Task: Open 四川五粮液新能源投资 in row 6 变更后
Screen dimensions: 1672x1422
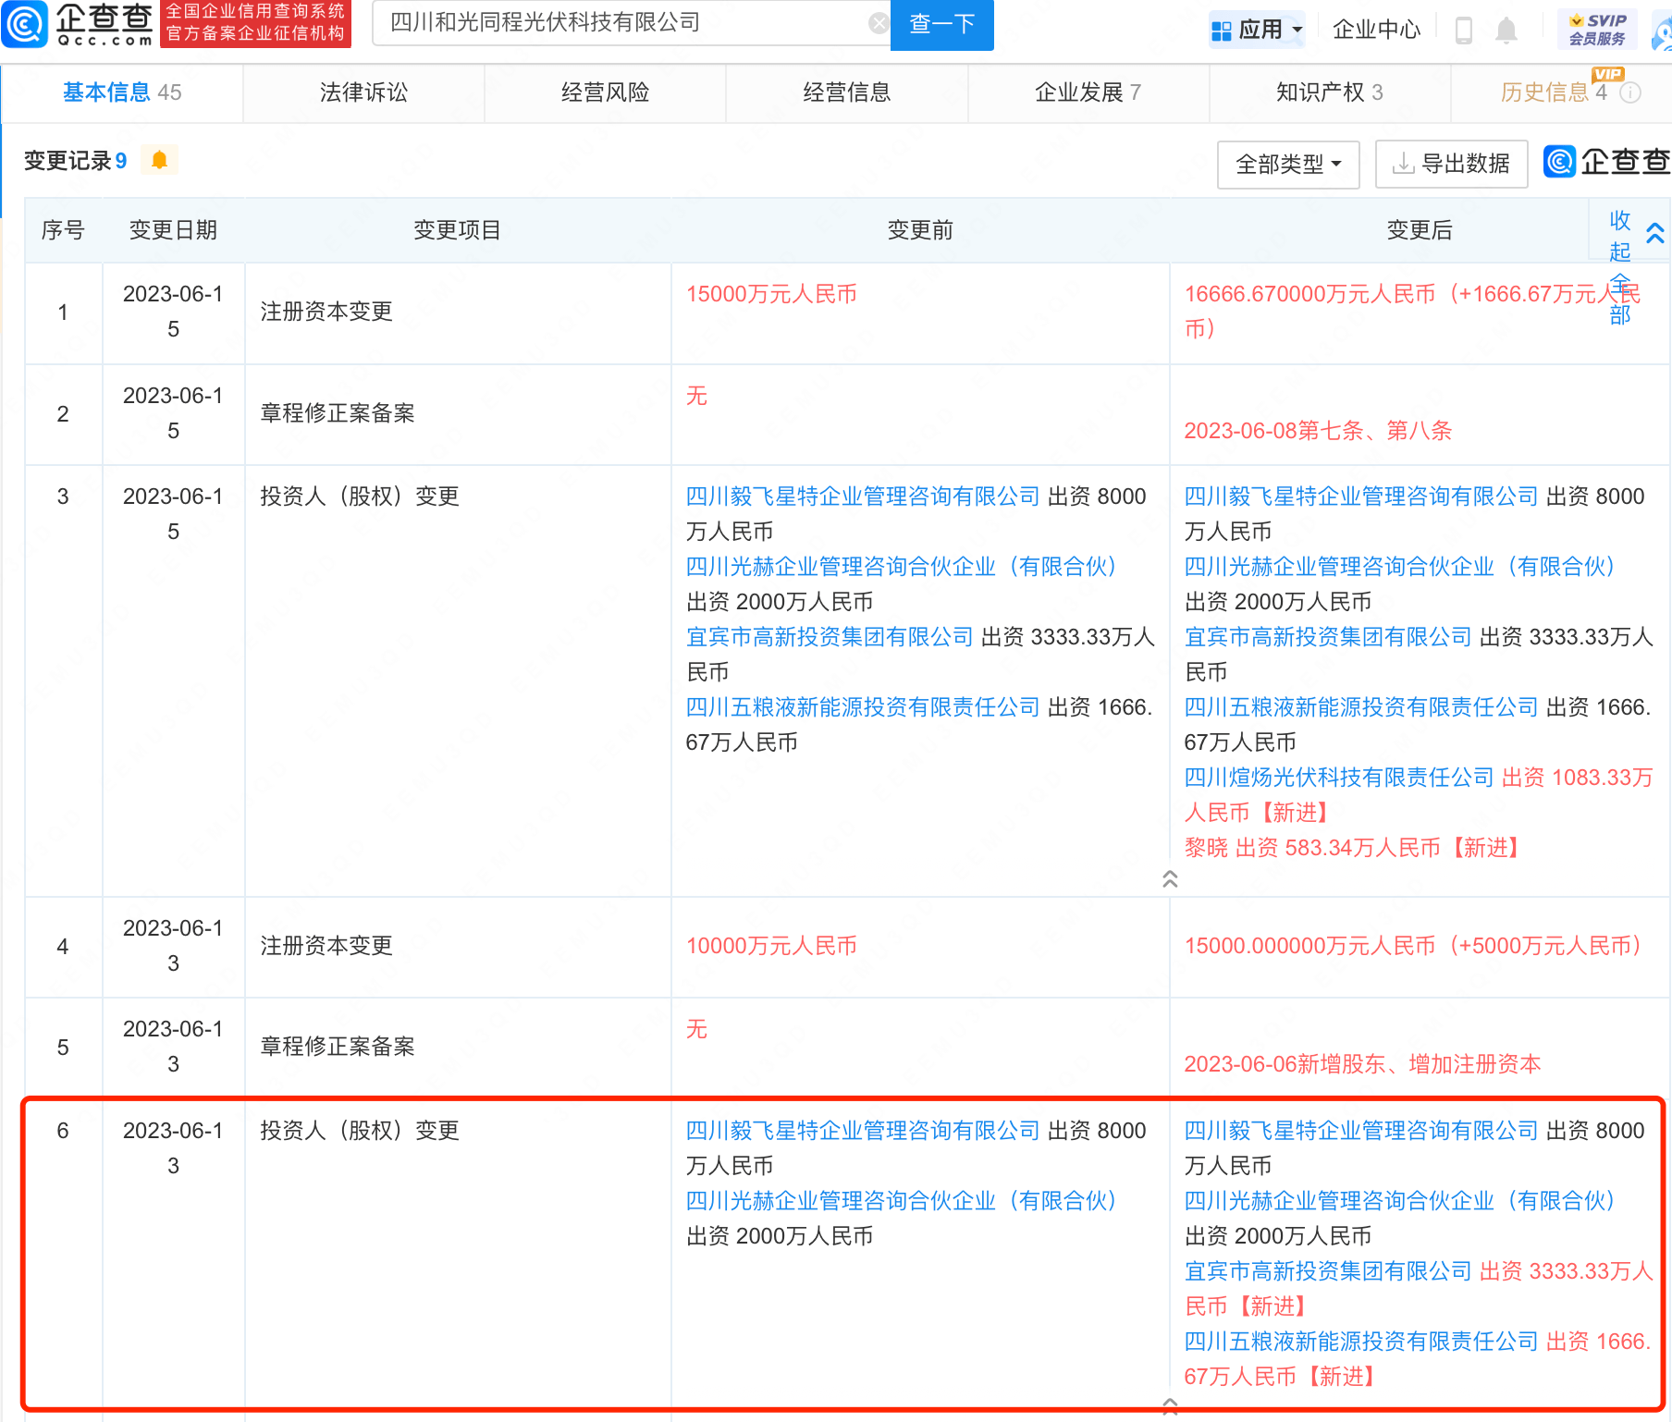Action: point(1361,1342)
